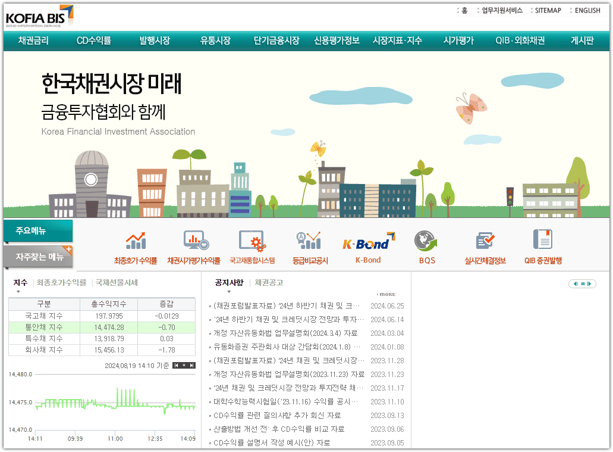
Task: Click the more link under 공지사항
Action: (x=385, y=294)
